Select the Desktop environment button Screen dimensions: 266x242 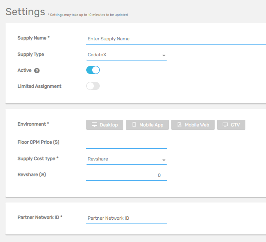coord(105,125)
